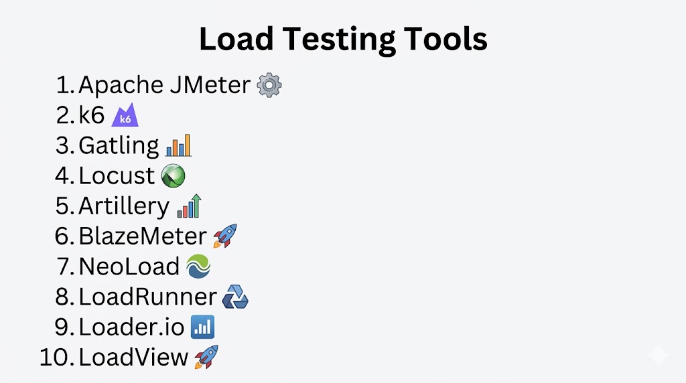The width and height of the screenshot is (686, 383).
Task: Click the bar chart icon next to Gatling
Action: 178,145
